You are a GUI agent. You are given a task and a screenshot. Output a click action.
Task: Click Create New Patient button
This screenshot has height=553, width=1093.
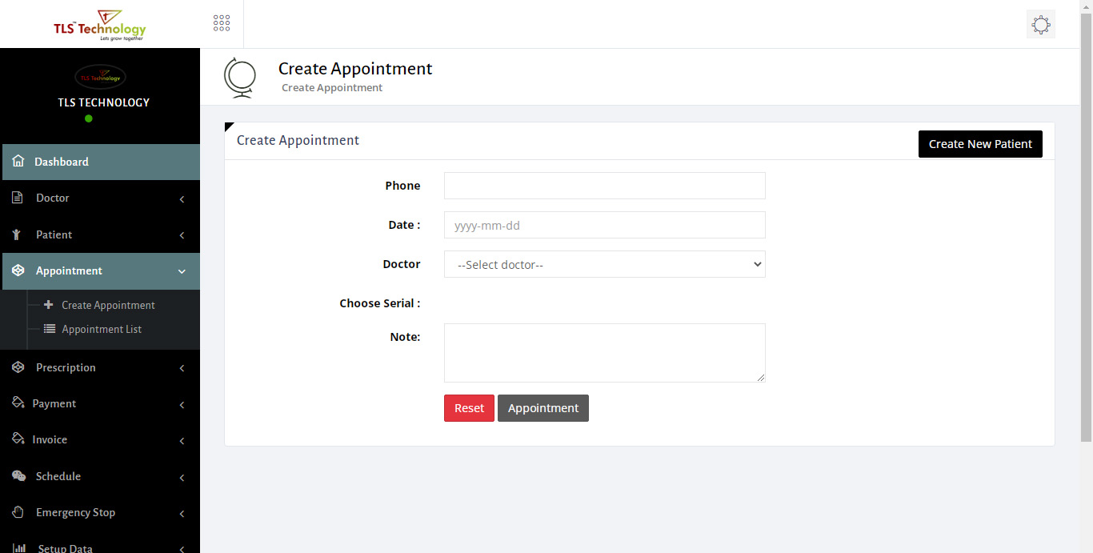tap(979, 144)
